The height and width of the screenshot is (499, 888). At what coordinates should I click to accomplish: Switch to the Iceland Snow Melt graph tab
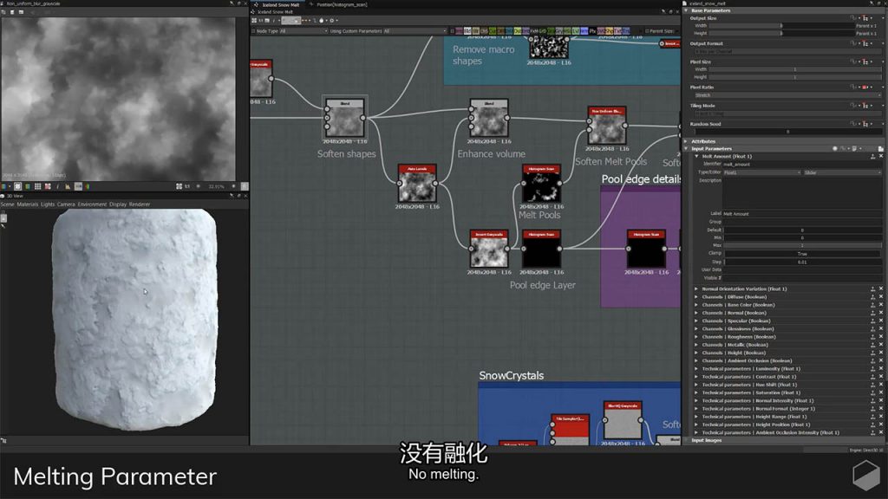click(278, 4)
